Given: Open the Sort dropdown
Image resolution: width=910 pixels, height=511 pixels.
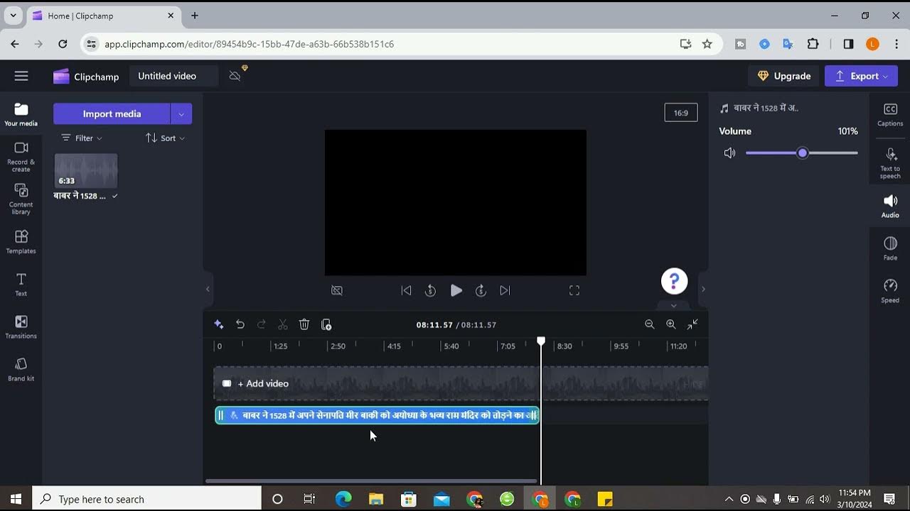Looking at the screenshot, I should (x=165, y=138).
